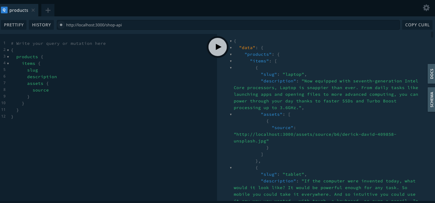Collapse the items block on editor line 4

point(8,64)
